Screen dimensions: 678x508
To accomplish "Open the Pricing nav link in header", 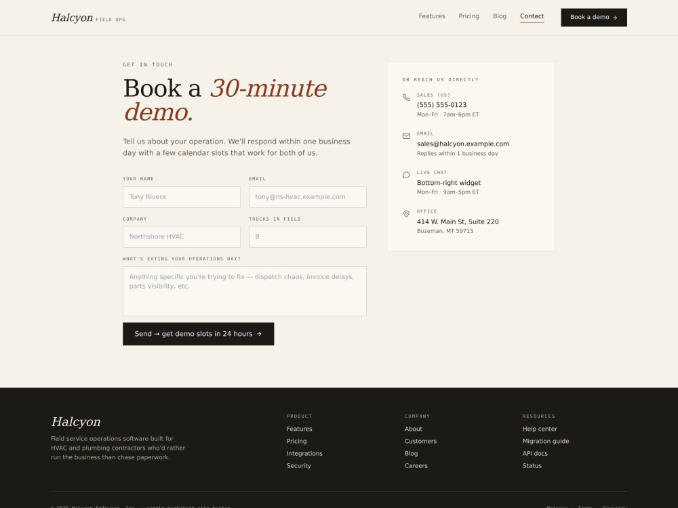I will click(x=468, y=16).
